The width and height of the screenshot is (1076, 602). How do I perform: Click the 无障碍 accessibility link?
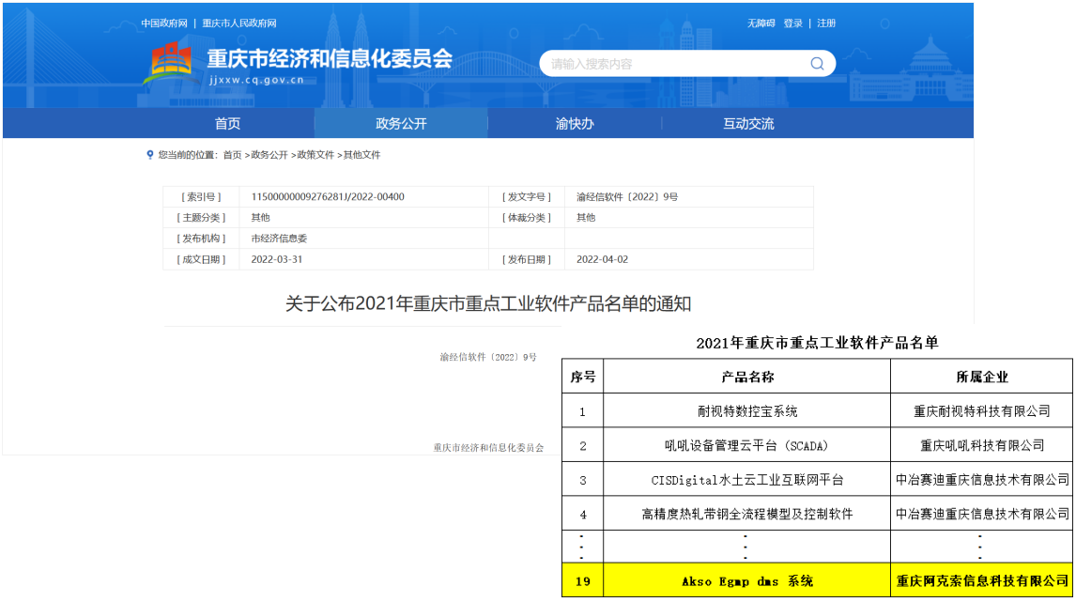click(761, 23)
